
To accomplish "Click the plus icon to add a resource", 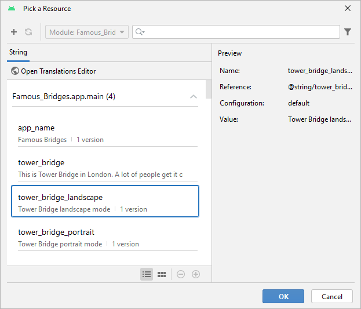I will pyautogui.click(x=14, y=32).
